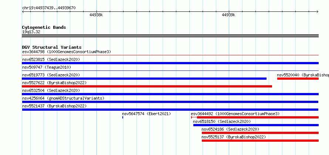Open variant nsv6523815 (Sedlazeck2020) label
The height and width of the screenshot is (155, 329).
pos(51,59)
